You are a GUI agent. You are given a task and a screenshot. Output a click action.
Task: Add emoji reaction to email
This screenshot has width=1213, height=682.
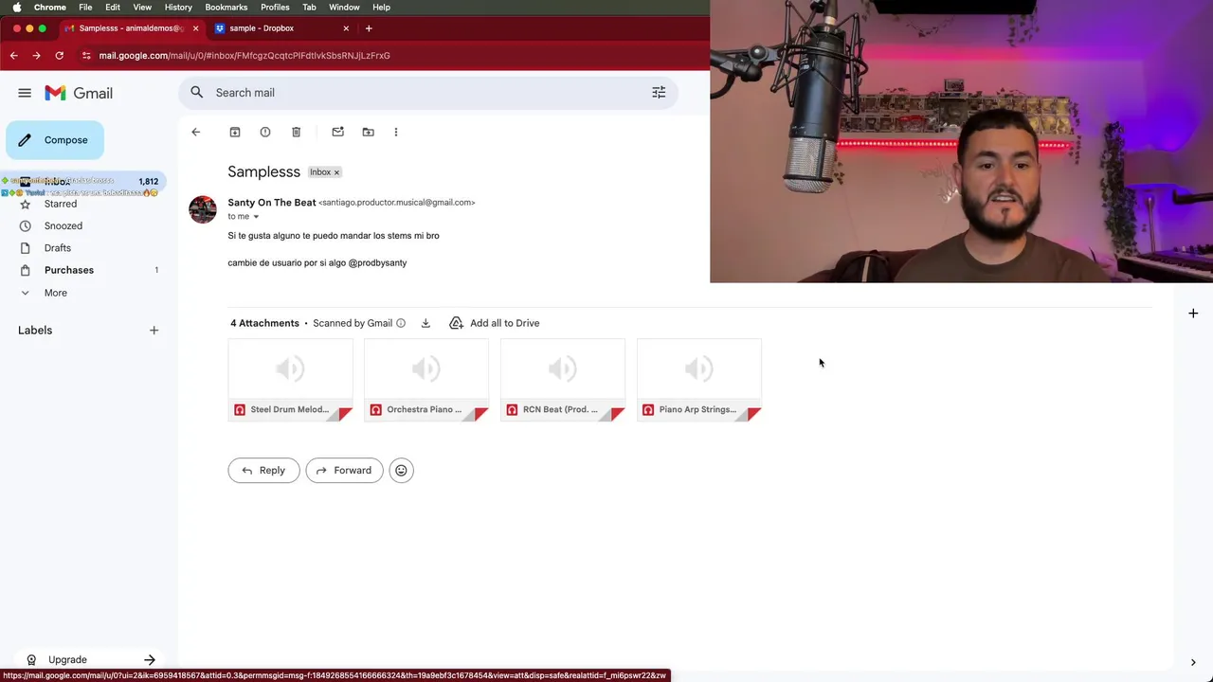coord(401,470)
